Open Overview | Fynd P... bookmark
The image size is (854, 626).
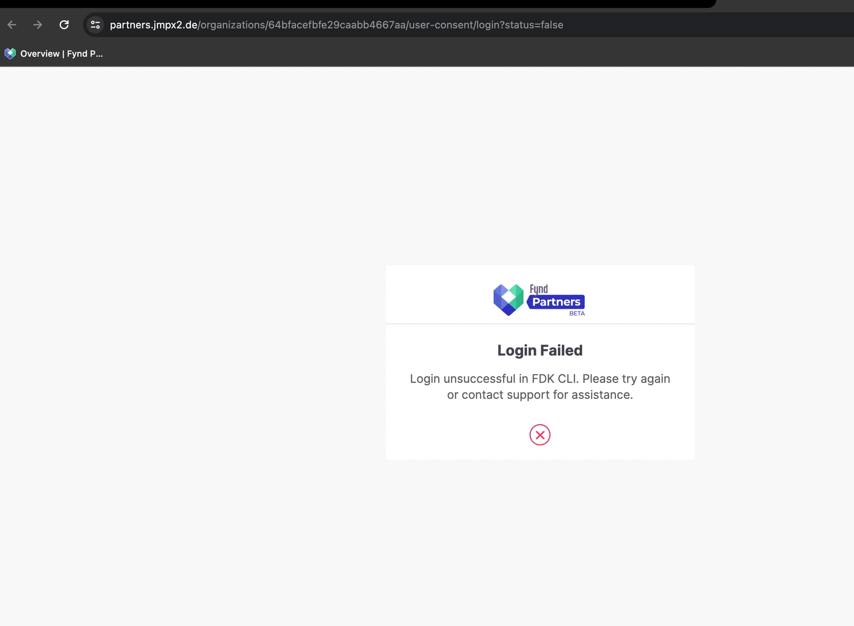pos(54,54)
